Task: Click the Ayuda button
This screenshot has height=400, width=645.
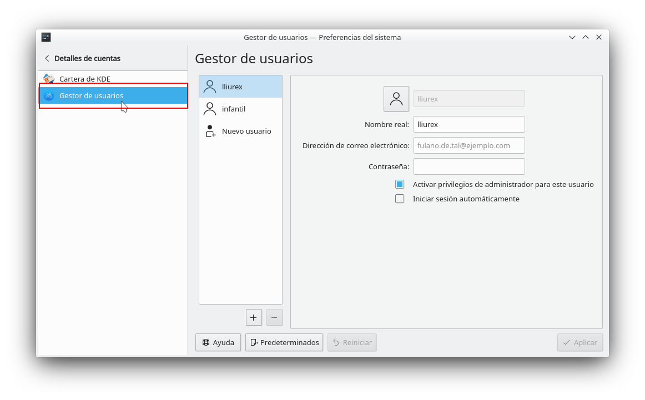Action: coord(218,342)
